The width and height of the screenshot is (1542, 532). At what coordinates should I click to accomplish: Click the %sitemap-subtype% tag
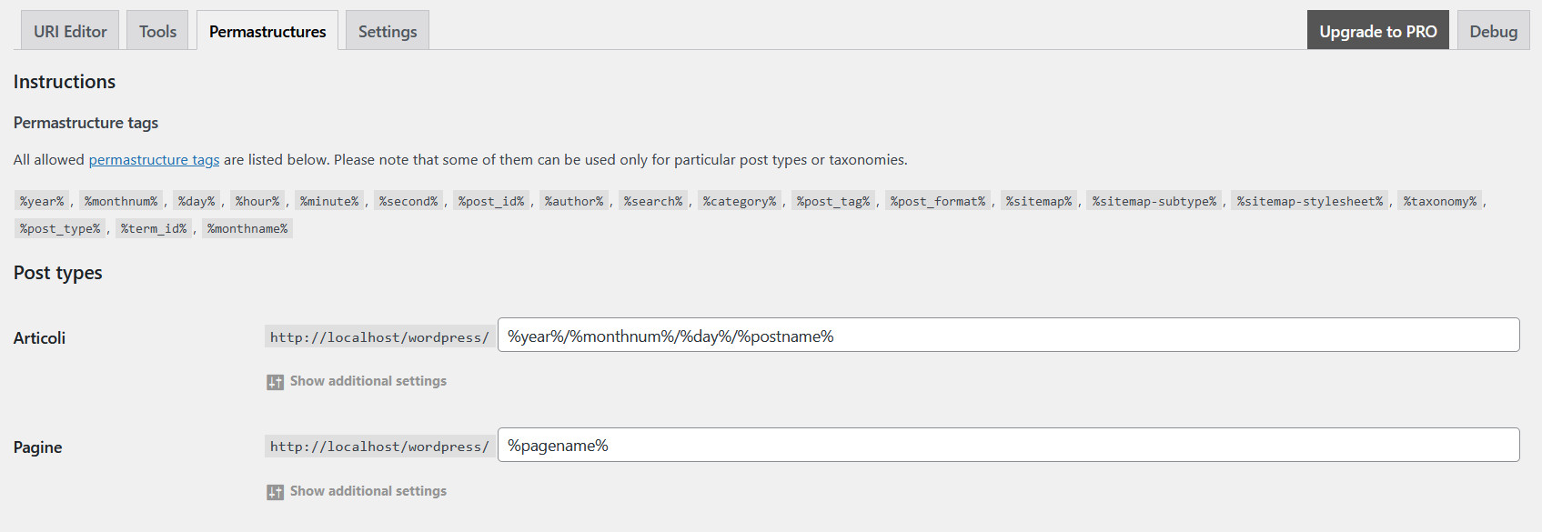[x=1154, y=201]
